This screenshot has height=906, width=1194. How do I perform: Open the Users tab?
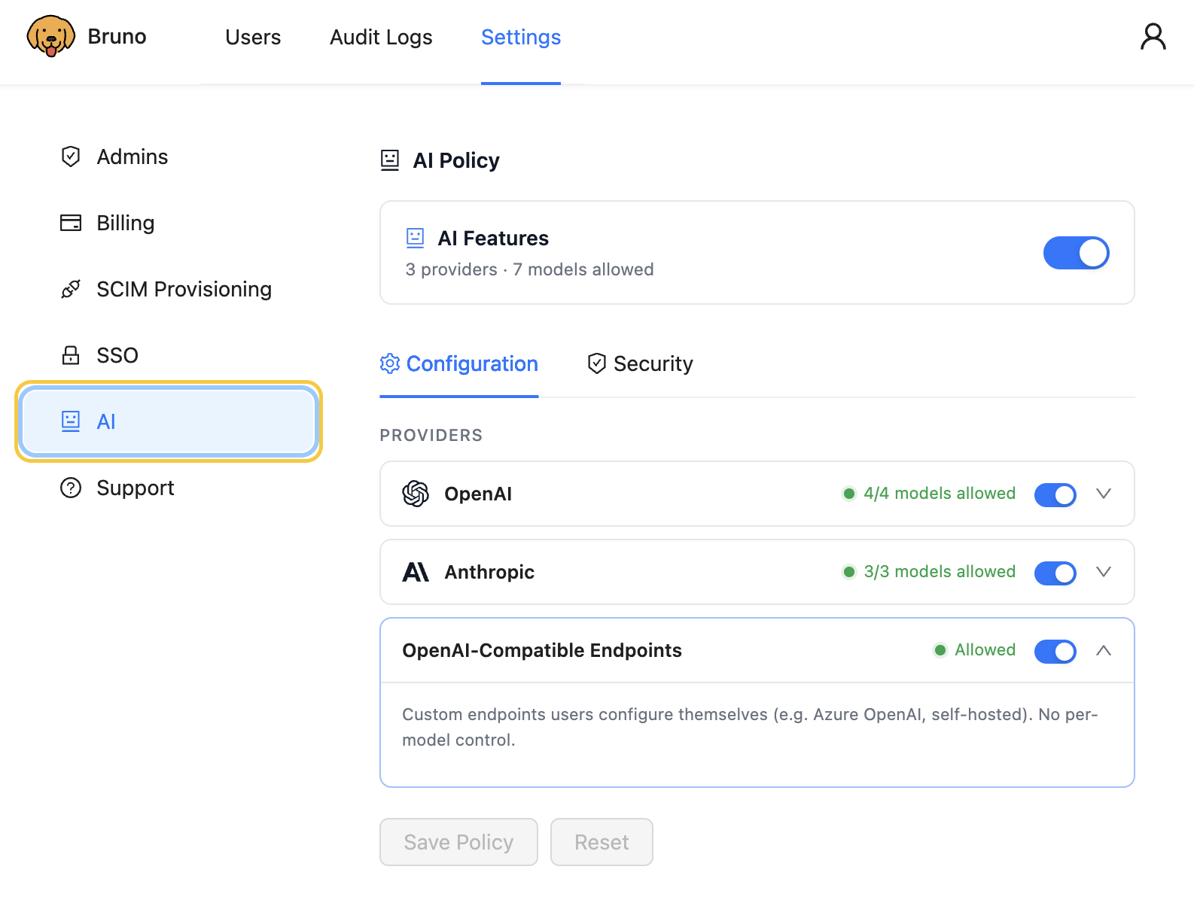point(253,37)
